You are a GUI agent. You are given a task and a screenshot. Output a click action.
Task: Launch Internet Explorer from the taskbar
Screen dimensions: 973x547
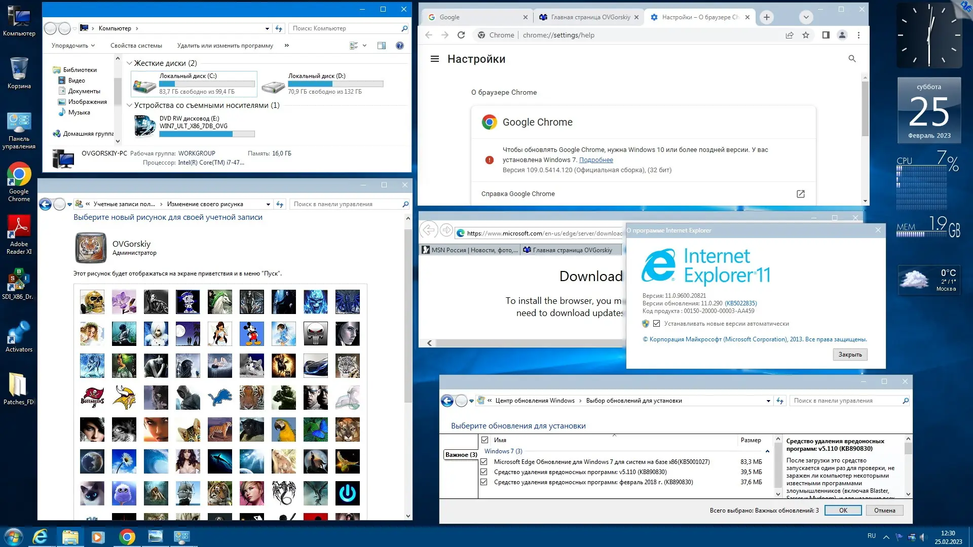(40, 536)
